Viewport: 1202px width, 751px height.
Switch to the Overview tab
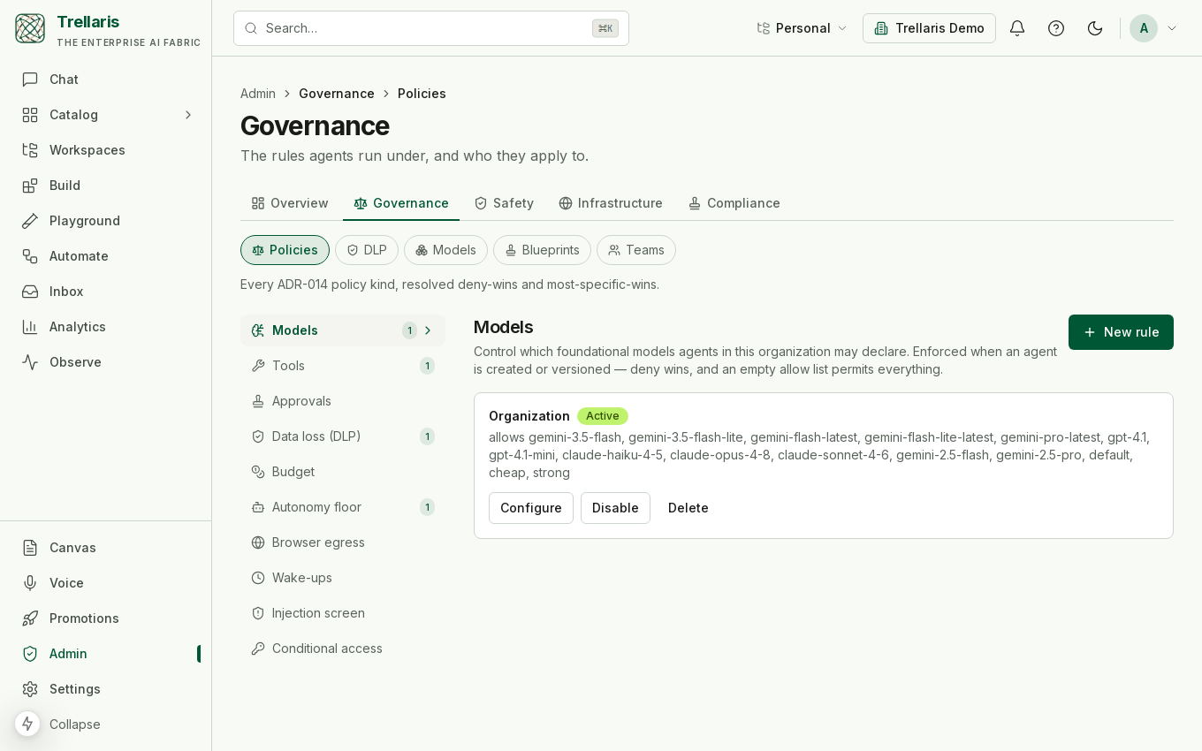click(290, 203)
